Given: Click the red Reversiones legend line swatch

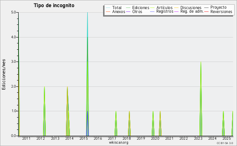Looking at the screenshot, I should [x=206, y=11].
